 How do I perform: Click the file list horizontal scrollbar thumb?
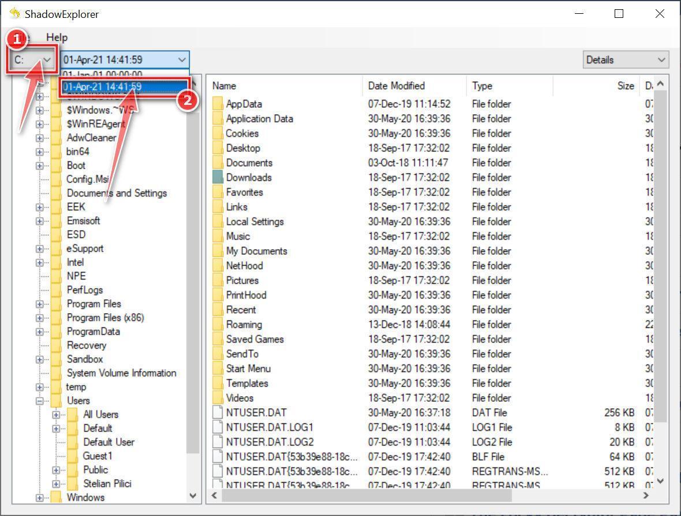(367, 496)
